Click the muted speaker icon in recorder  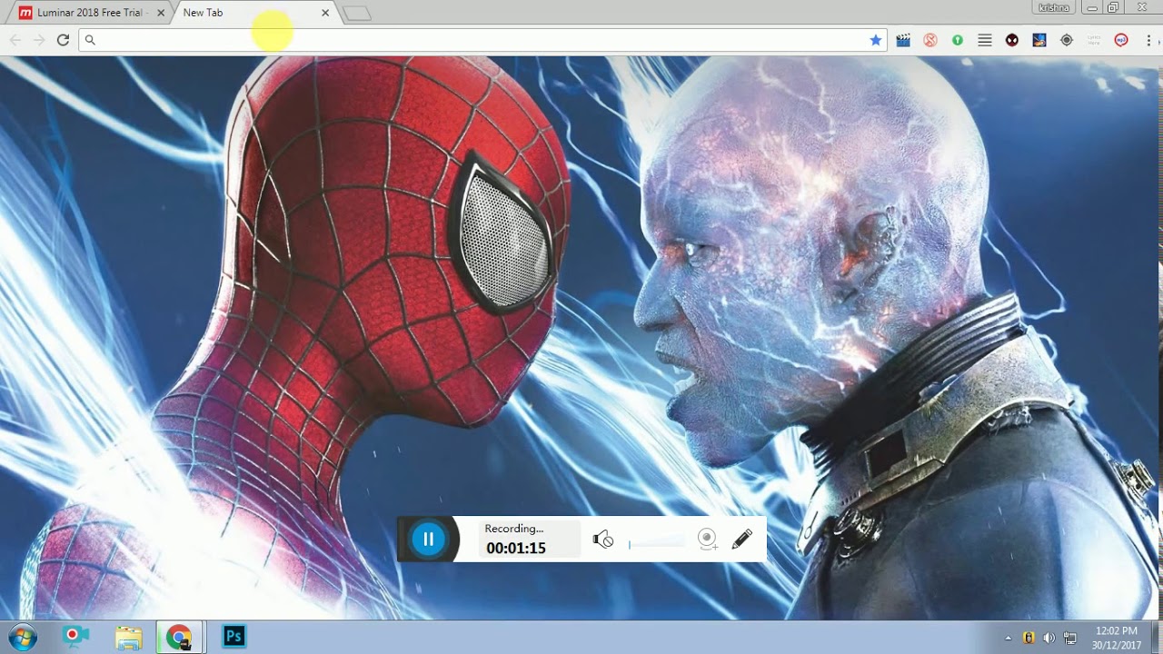tap(603, 540)
